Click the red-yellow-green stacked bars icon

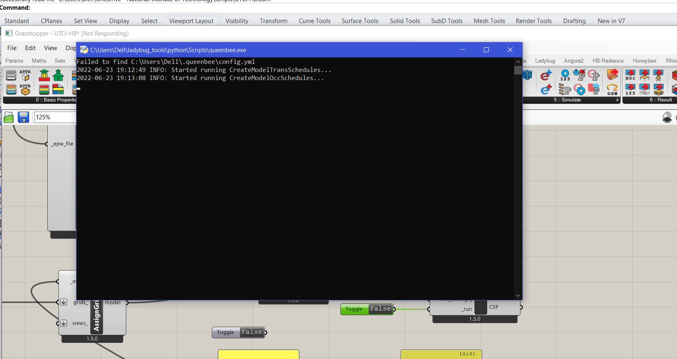(x=44, y=89)
